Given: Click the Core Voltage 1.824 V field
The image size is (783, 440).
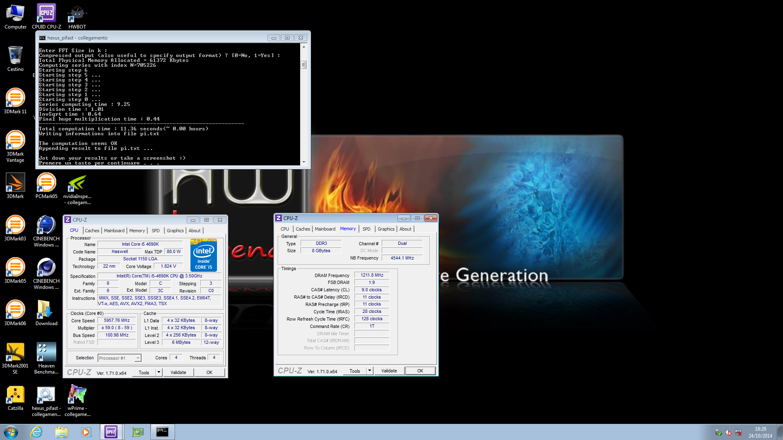Looking at the screenshot, I should pos(168,266).
